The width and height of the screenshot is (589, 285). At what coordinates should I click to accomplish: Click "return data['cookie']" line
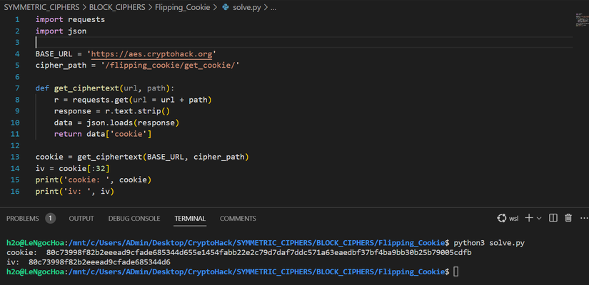[x=103, y=134]
